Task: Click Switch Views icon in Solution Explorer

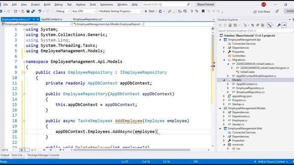Action: [235, 25]
